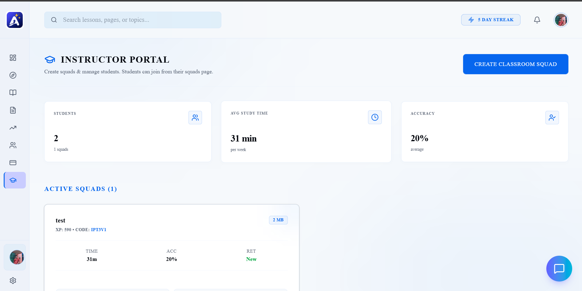
Task: Open the top-right user avatar menu
Action: click(x=561, y=20)
